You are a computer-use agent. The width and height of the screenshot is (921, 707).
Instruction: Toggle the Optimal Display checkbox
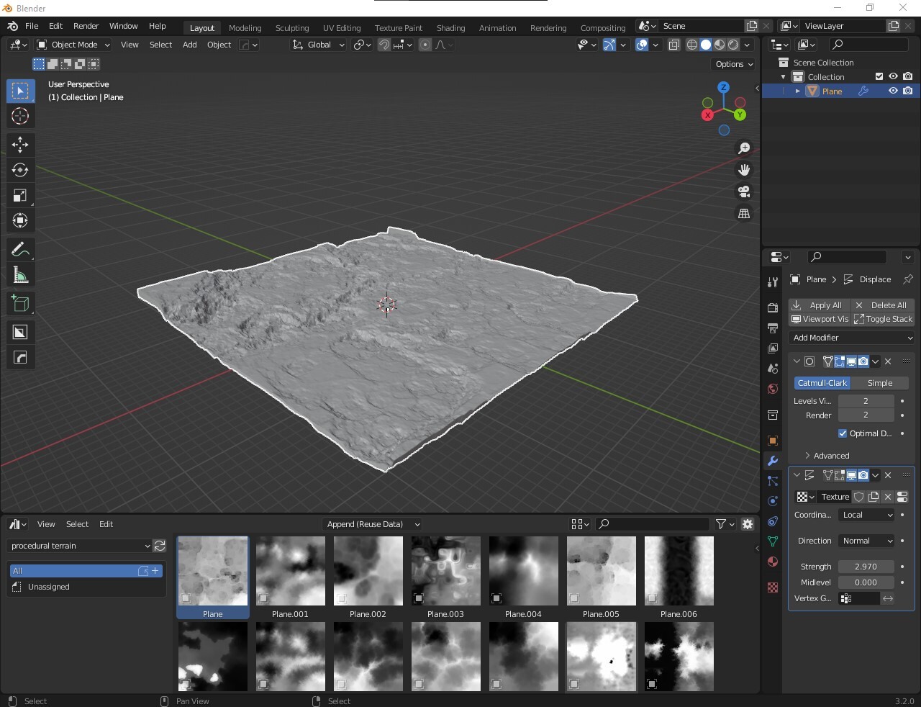tap(843, 433)
